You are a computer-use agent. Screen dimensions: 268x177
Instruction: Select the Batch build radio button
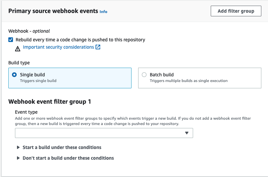[x=144, y=75]
